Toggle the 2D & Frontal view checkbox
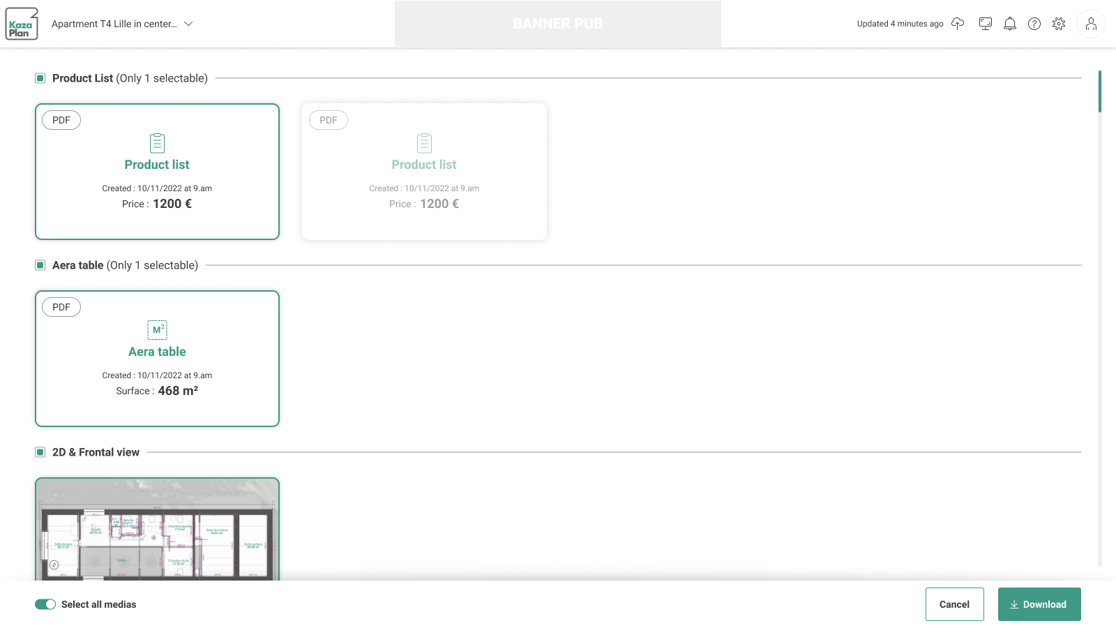 [40, 452]
